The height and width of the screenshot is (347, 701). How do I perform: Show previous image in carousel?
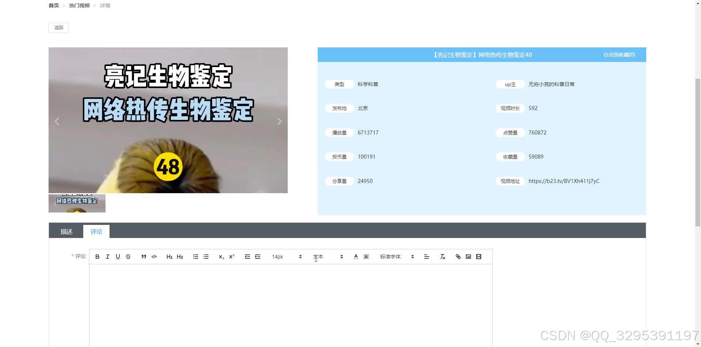[x=57, y=121]
